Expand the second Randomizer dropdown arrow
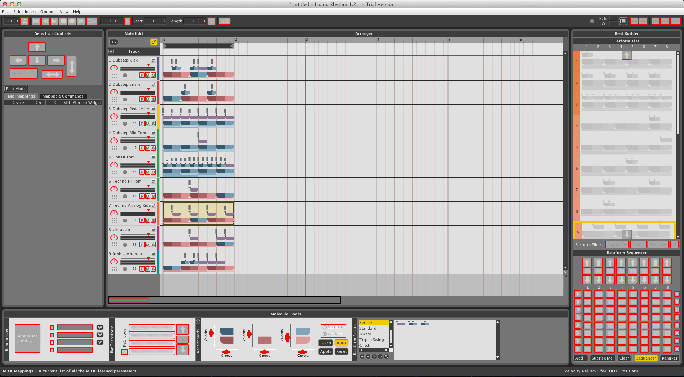Screen dimensions: 684x377 coord(100,335)
